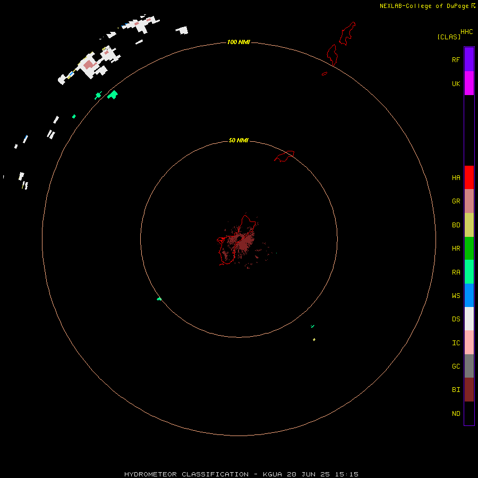This screenshot has height=478, width=478.
Task: Click the HA legend label
Action: pos(456,177)
